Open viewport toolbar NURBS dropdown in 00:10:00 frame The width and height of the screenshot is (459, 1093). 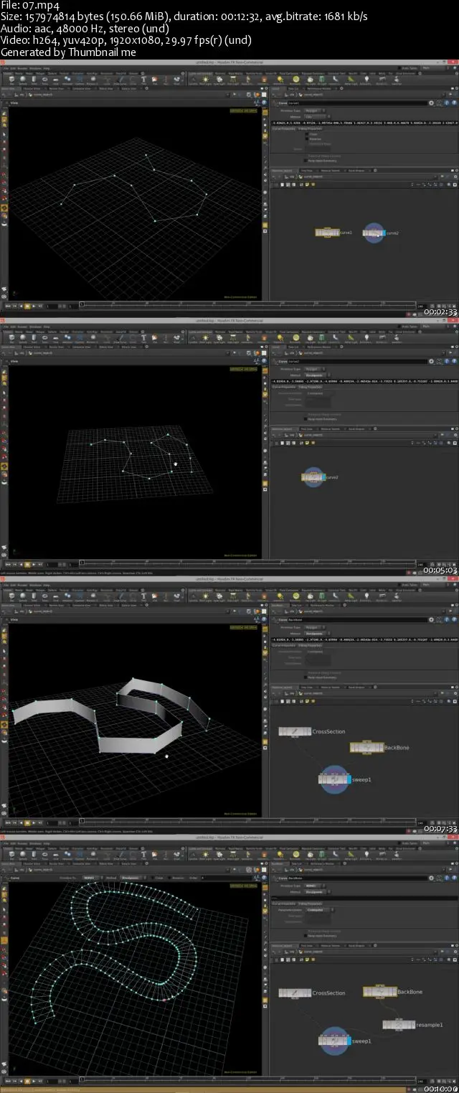tap(91, 877)
